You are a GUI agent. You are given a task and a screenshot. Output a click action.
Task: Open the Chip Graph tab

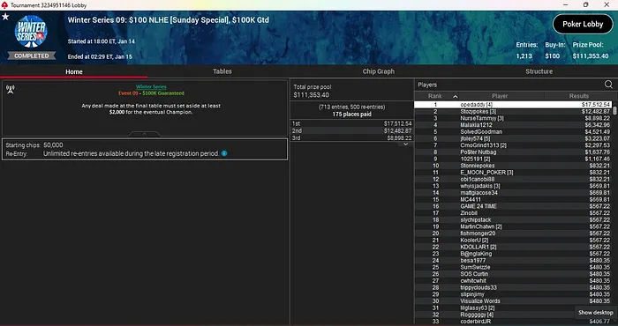click(379, 71)
